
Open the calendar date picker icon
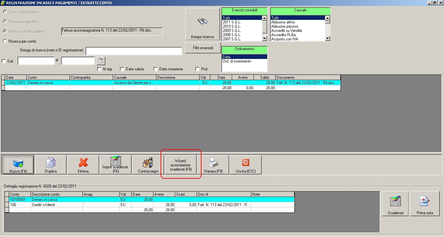[x=101, y=61]
